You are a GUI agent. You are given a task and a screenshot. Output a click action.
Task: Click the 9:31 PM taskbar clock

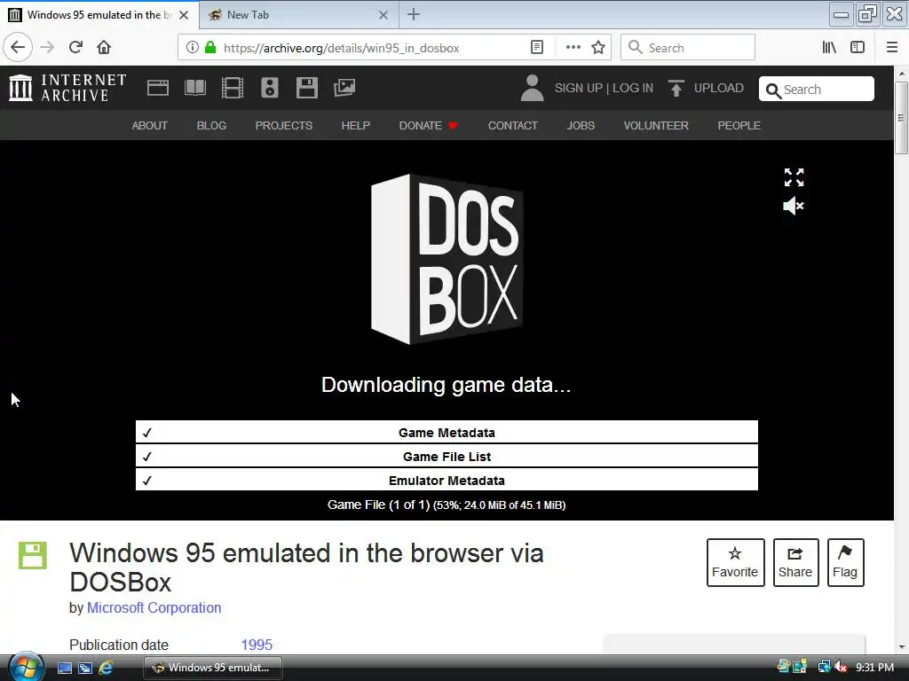click(874, 668)
